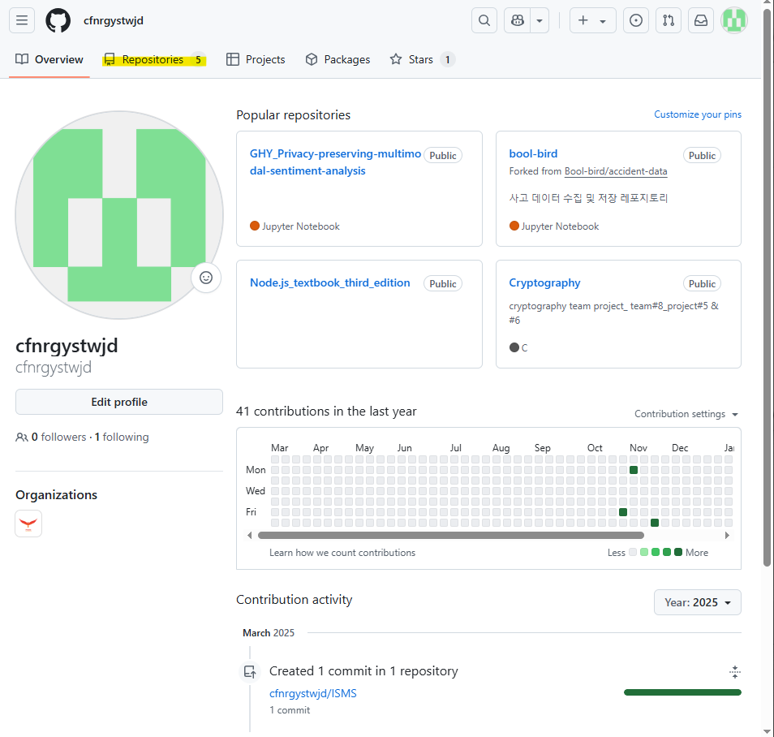Open GitHub Copilot chat
The width and height of the screenshot is (774, 737).
pos(517,20)
